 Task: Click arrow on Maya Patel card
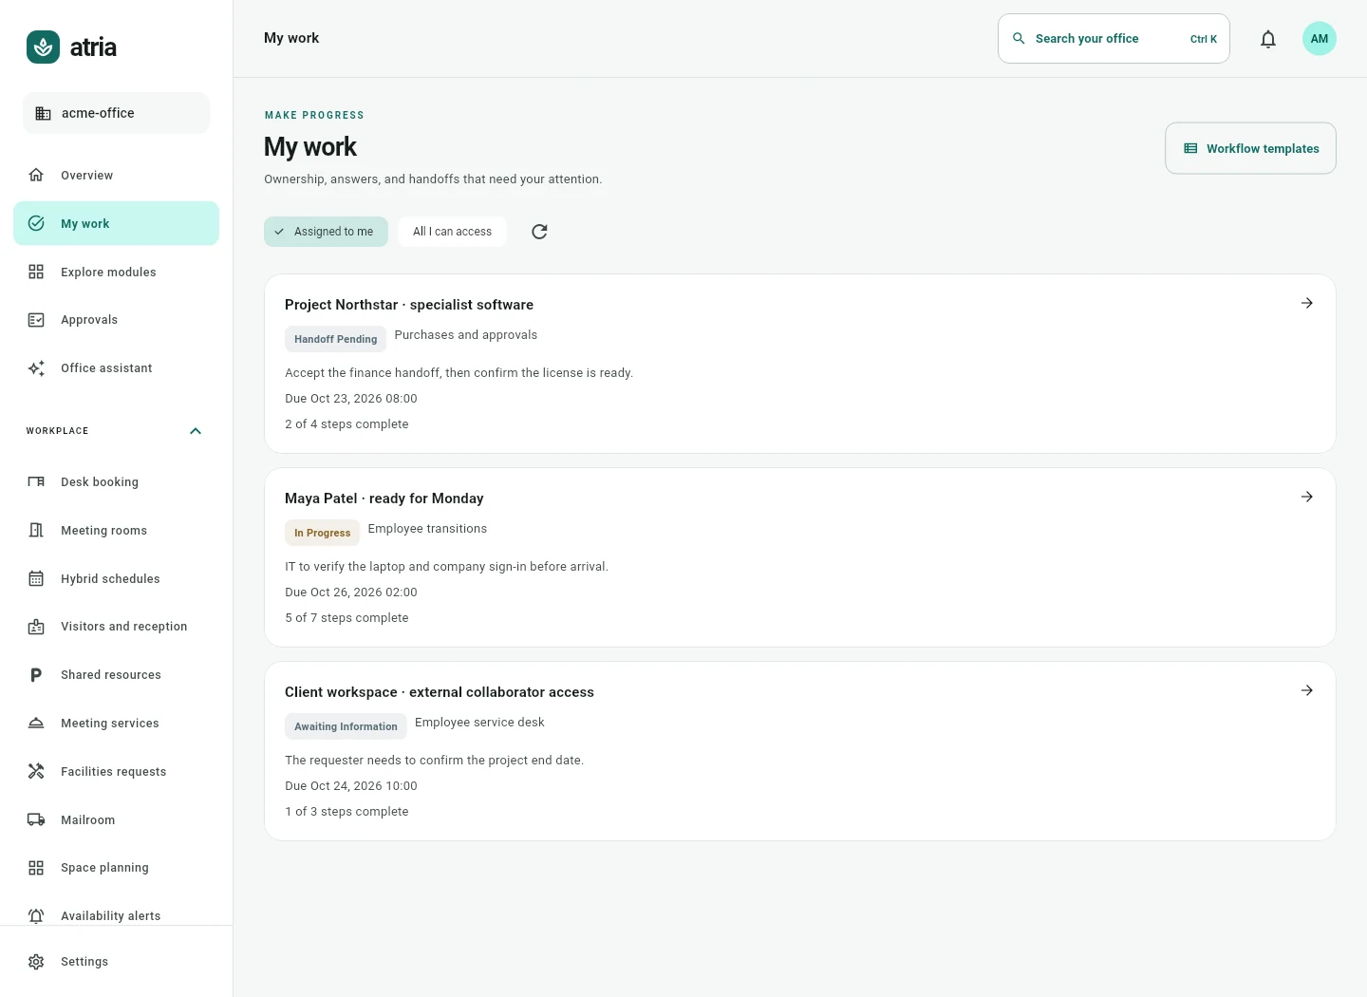coord(1307,497)
